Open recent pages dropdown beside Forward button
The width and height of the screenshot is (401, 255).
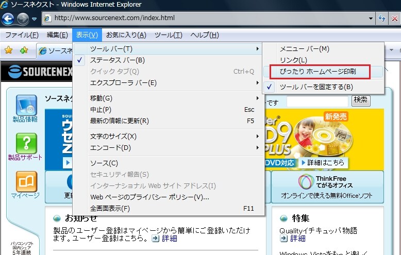click(34, 19)
